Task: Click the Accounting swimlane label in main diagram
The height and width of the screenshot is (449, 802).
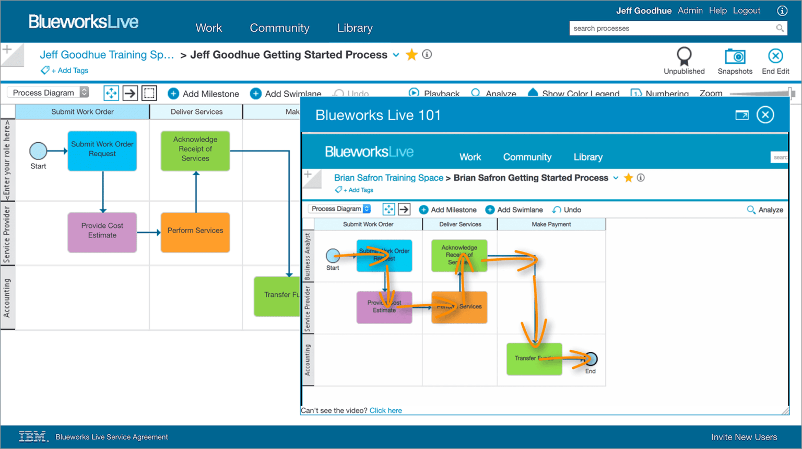Action: (x=7, y=297)
